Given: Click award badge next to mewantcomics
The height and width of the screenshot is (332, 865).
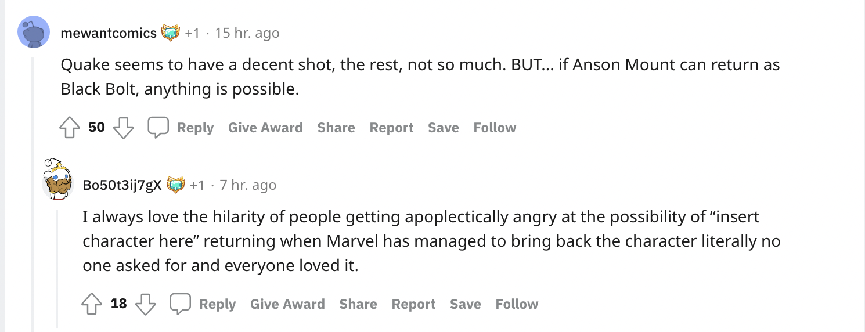Looking at the screenshot, I should (171, 33).
